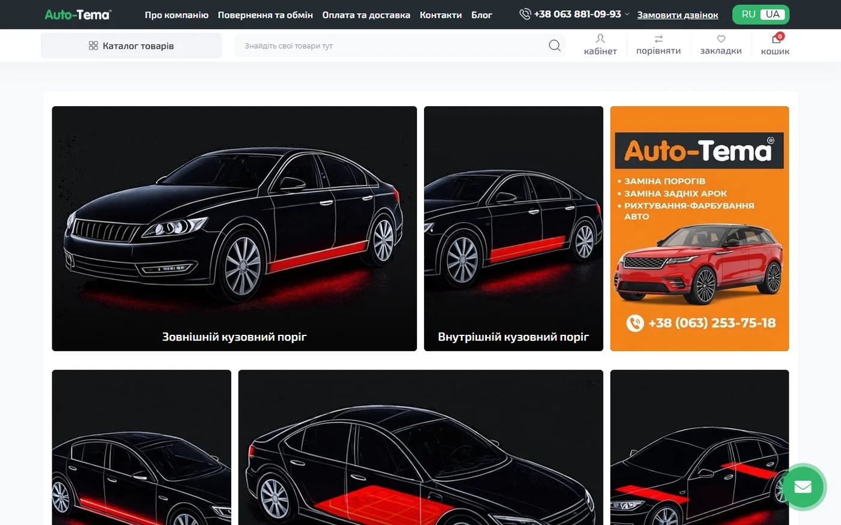Open the Каталог товарів menu
841x525 pixels.
(x=132, y=46)
